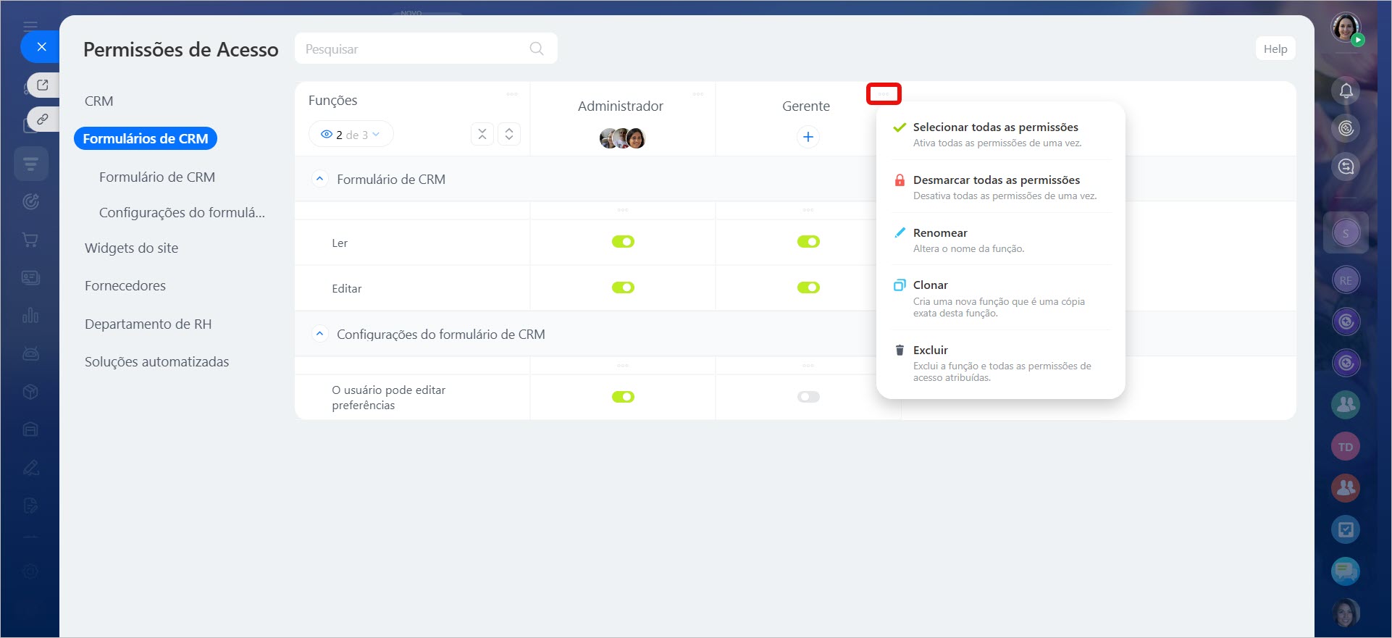1392x638 pixels.
Task: Open the three-dot menu above Gerente column
Action: click(x=883, y=94)
